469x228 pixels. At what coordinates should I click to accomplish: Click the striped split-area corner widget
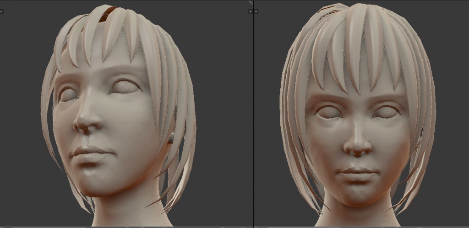click(x=251, y=3)
